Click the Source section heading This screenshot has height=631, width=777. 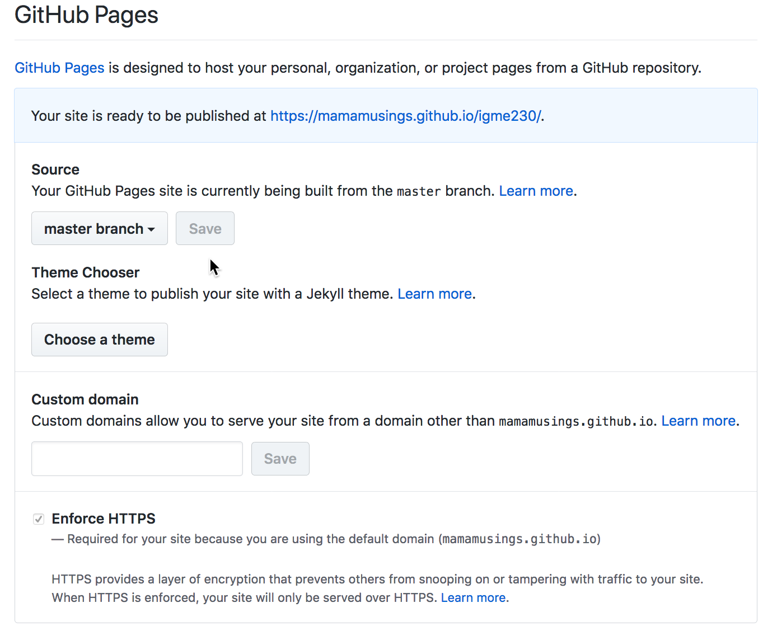point(55,169)
